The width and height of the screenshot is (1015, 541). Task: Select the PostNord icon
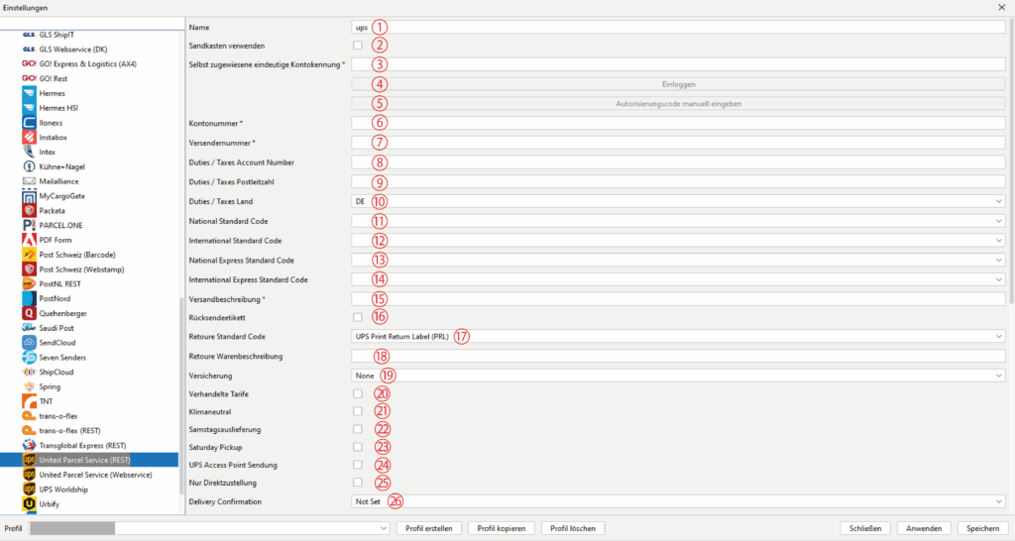(29, 298)
